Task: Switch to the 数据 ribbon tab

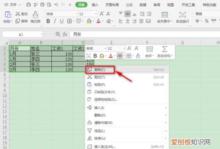Action: pyautogui.click(x=143, y=5)
